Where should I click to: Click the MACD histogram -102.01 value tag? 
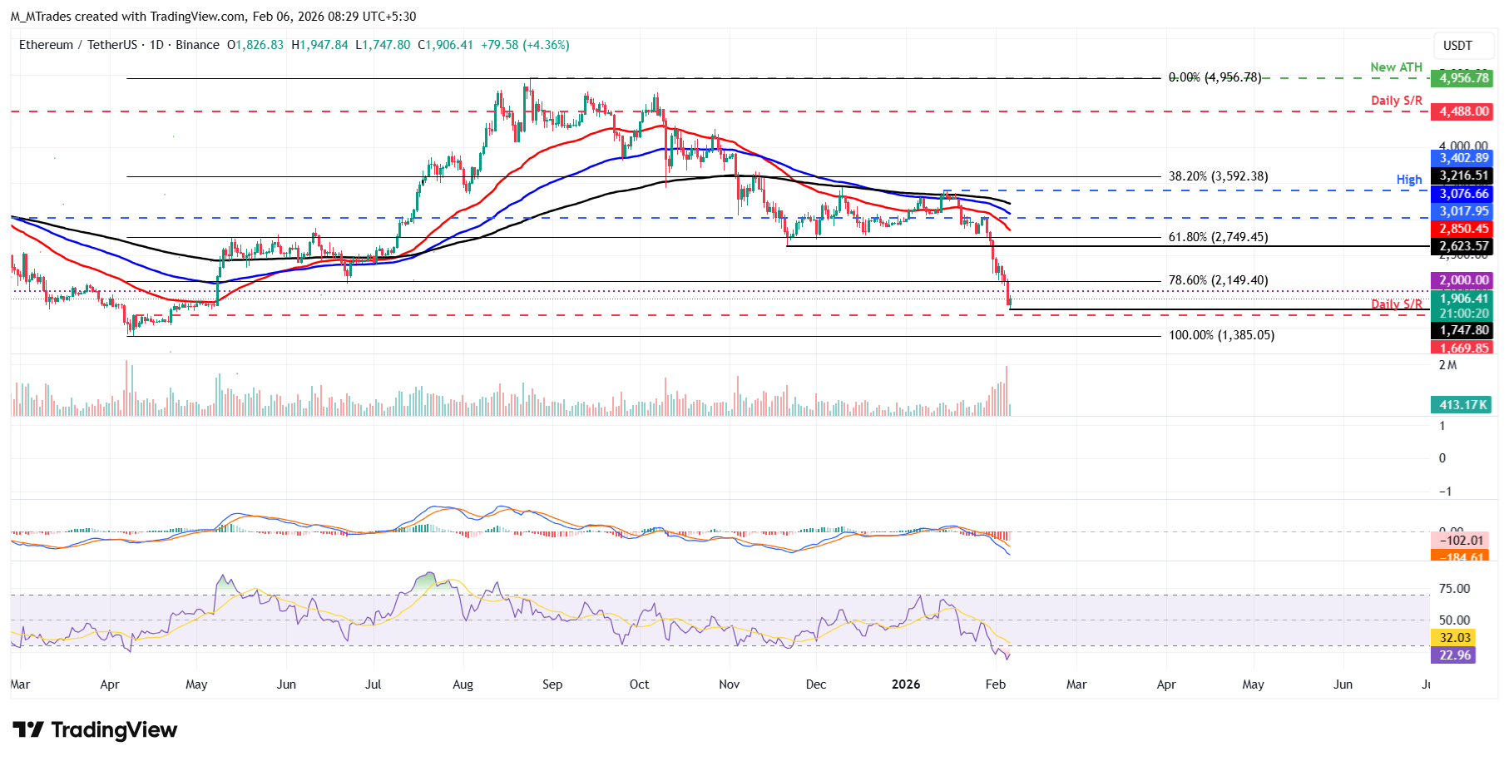click(x=1462, y=541)
